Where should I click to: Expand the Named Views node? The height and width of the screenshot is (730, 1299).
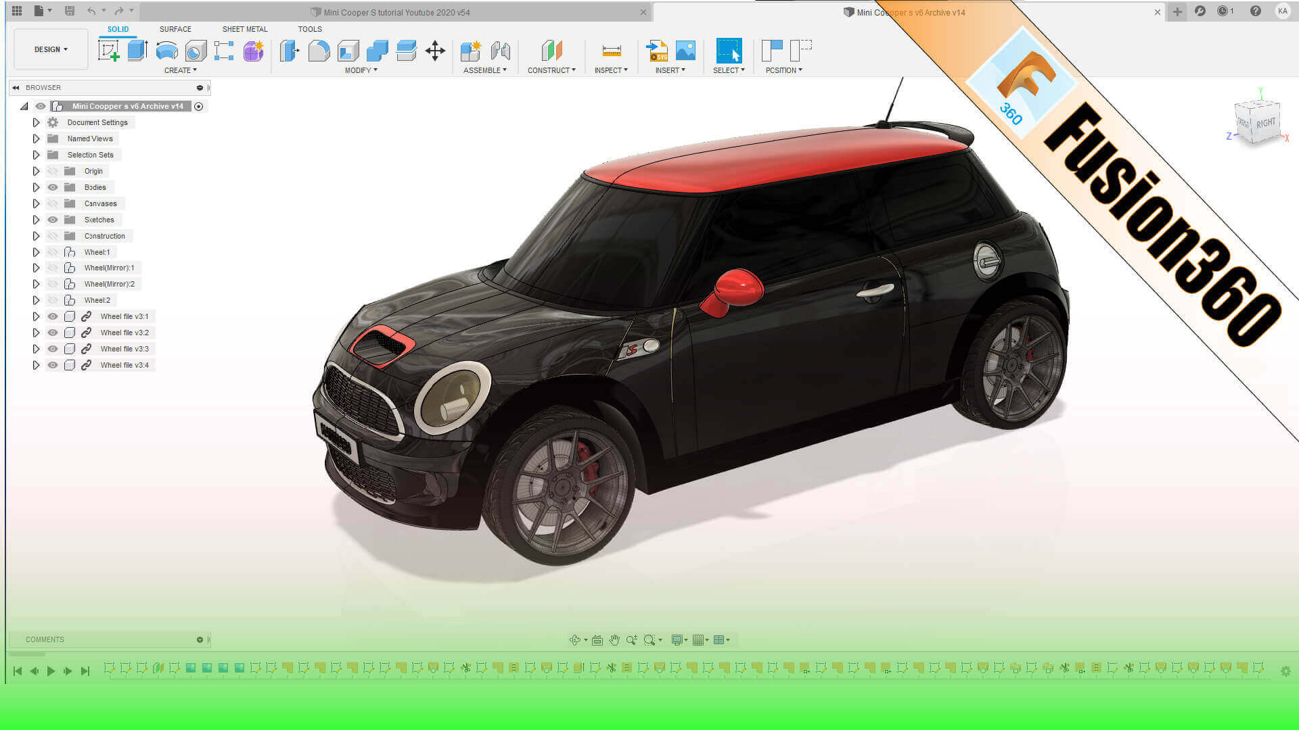[36, 139]
